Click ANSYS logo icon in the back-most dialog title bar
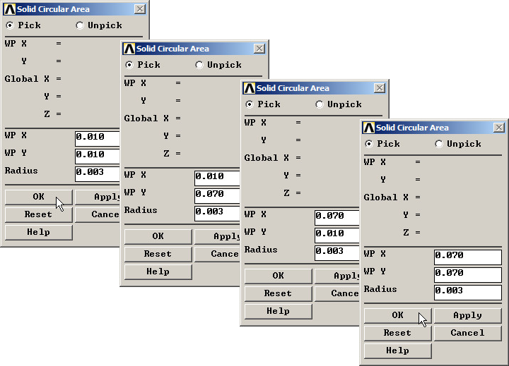Viewport: 509px width, 366px height. pyautogui.click(x=9, y=9)
